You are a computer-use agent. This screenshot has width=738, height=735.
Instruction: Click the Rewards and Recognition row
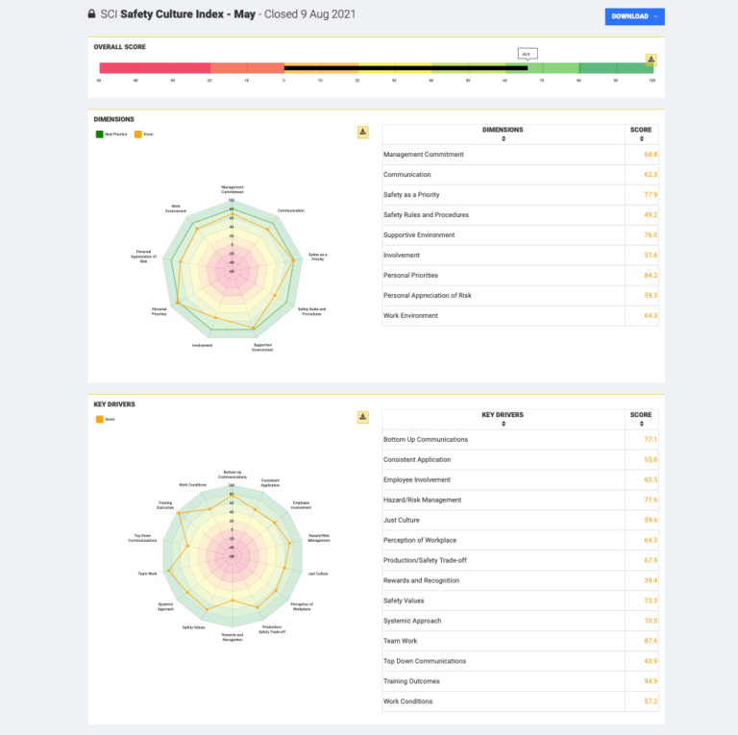520,580
